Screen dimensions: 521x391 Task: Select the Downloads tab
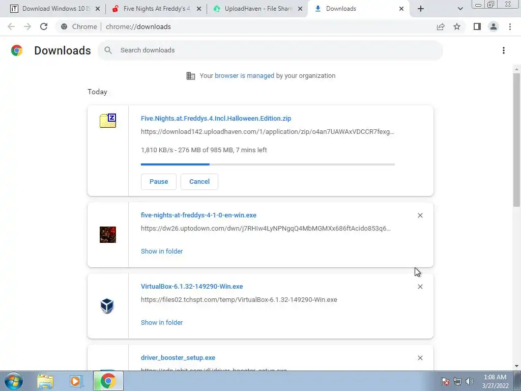pos(359,9)
